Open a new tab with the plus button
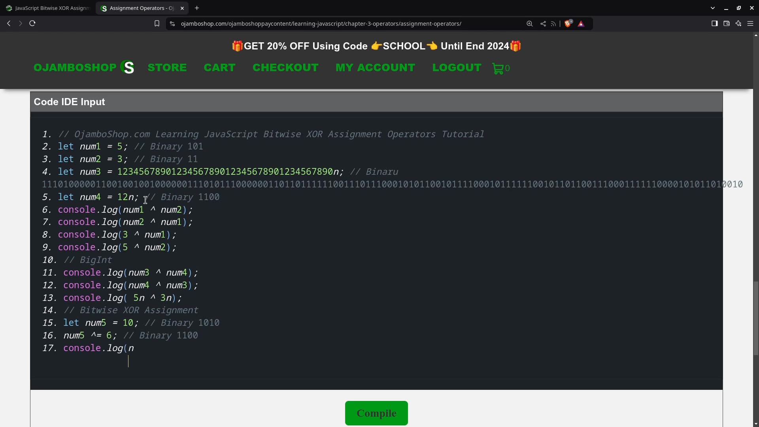The height and width of the screenshot is (427, 759). click(197, 8)
